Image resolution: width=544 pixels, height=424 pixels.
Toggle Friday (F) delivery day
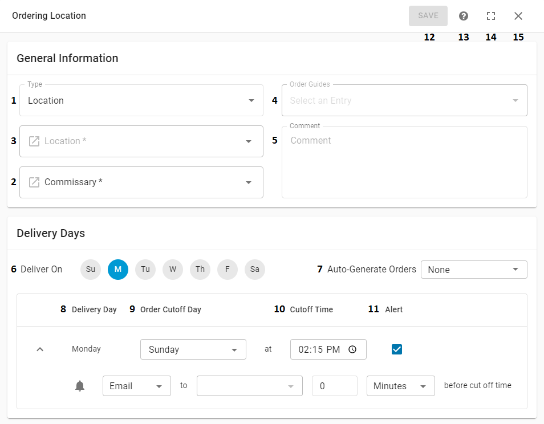click(228, 270)
